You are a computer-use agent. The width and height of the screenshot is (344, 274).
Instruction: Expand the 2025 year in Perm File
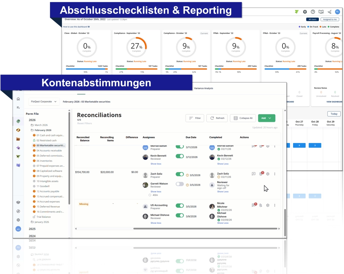pos(32,229)
